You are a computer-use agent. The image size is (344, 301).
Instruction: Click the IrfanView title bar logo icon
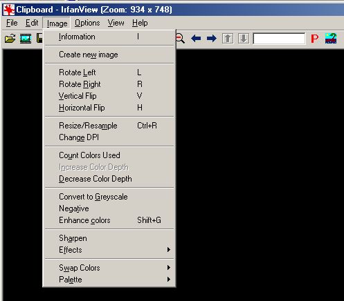tap(9, 10)
